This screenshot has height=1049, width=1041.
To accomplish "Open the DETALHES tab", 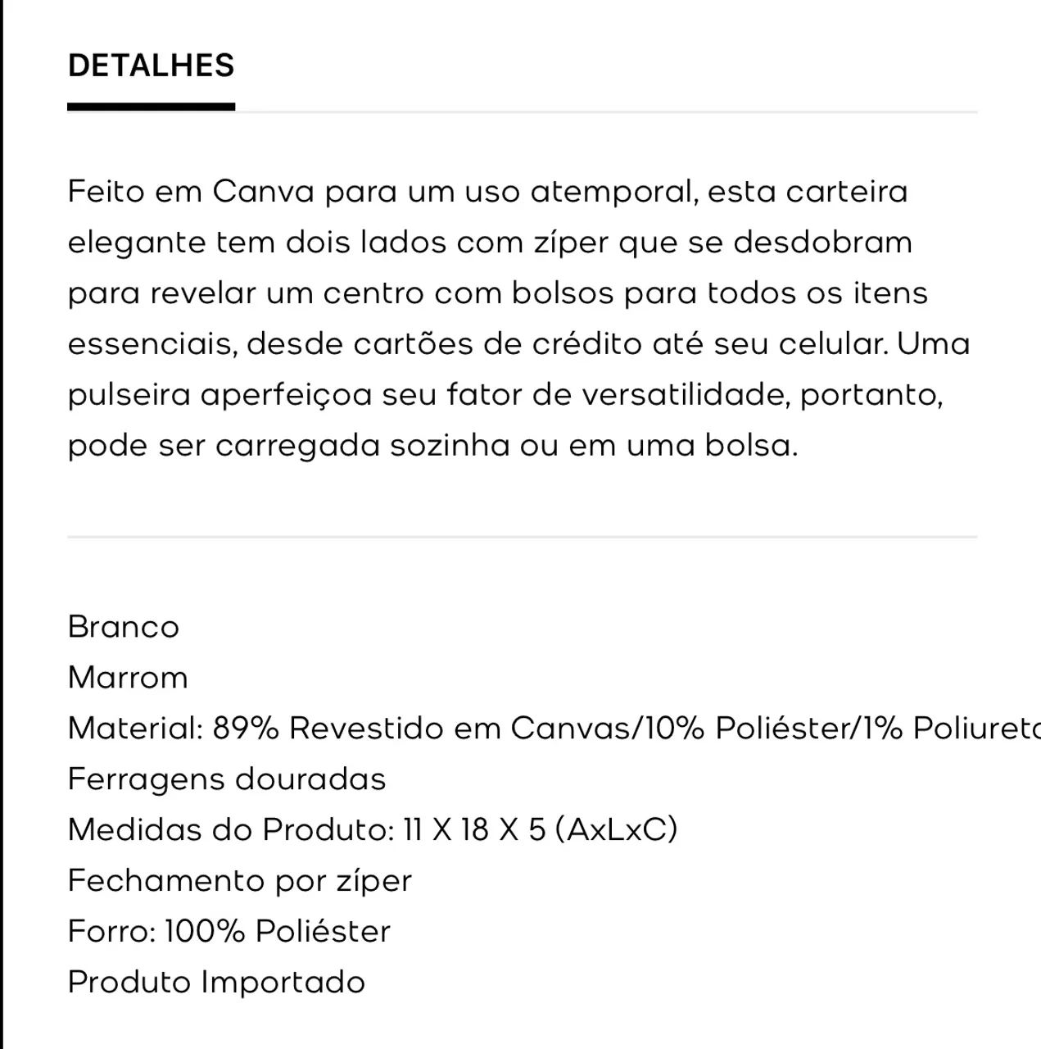I will point(151,66).
